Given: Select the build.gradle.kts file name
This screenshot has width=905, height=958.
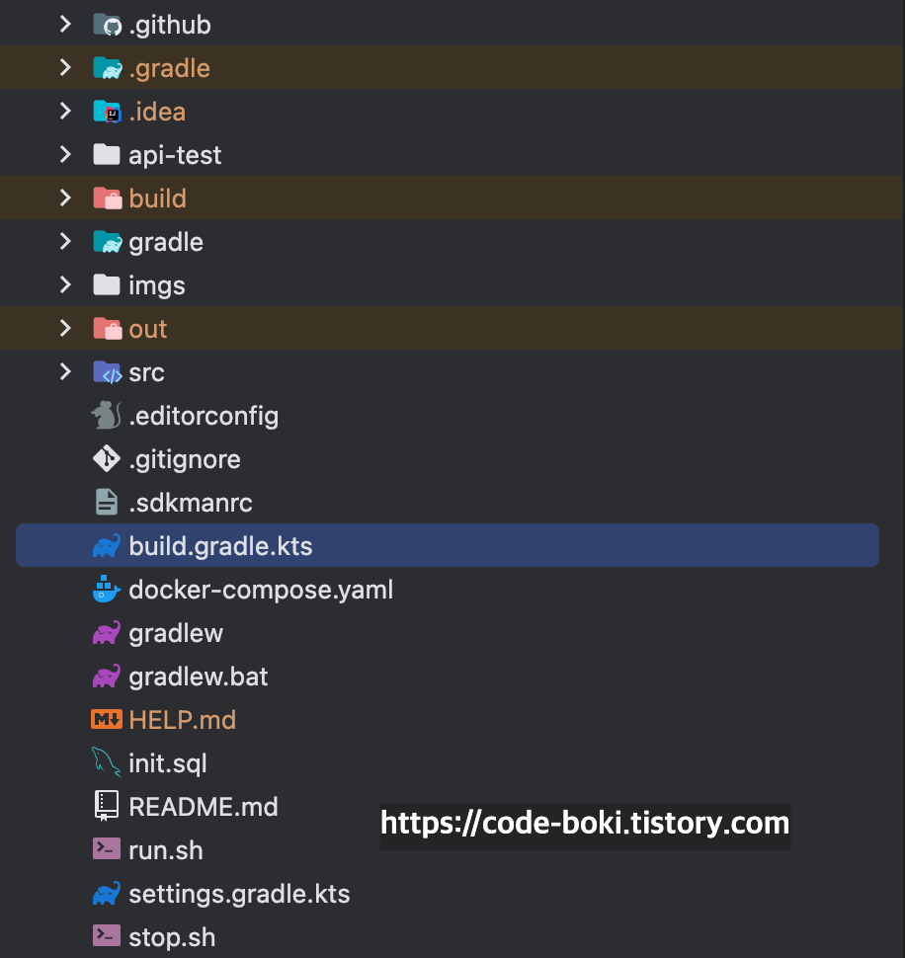Looking at the screenshot, I should click(x=220, y=547).
